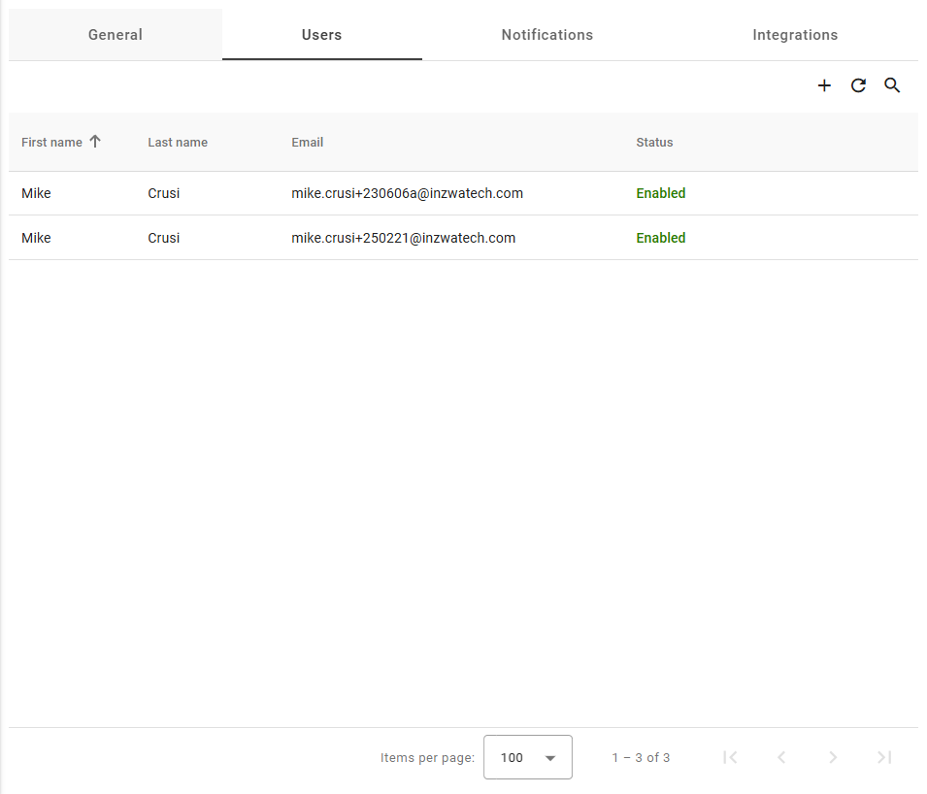927x794 pixels.
Task: Jump to the last page icon
Action: (884, 757)
